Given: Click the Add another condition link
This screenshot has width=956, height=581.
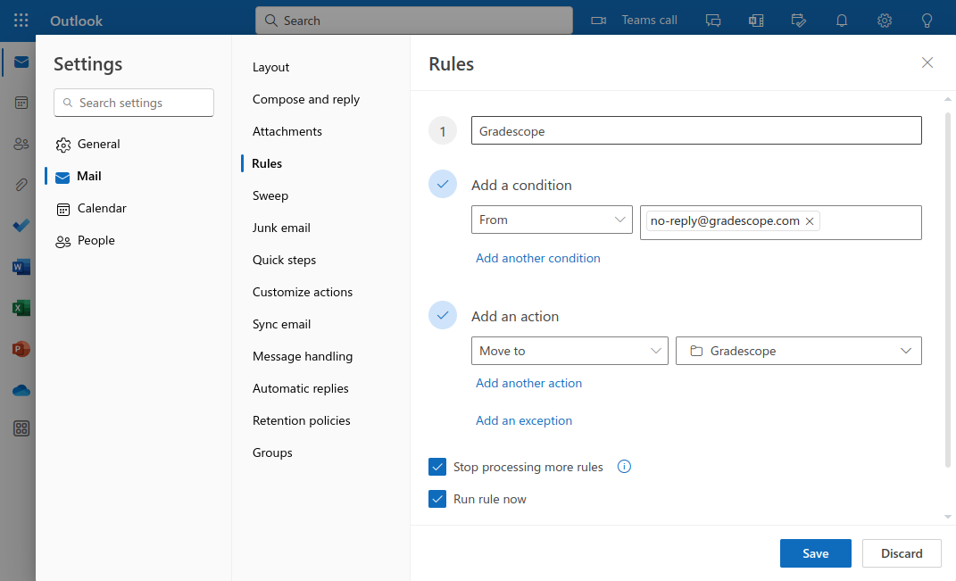Looking at the screenshot, I should click(538, 258).
